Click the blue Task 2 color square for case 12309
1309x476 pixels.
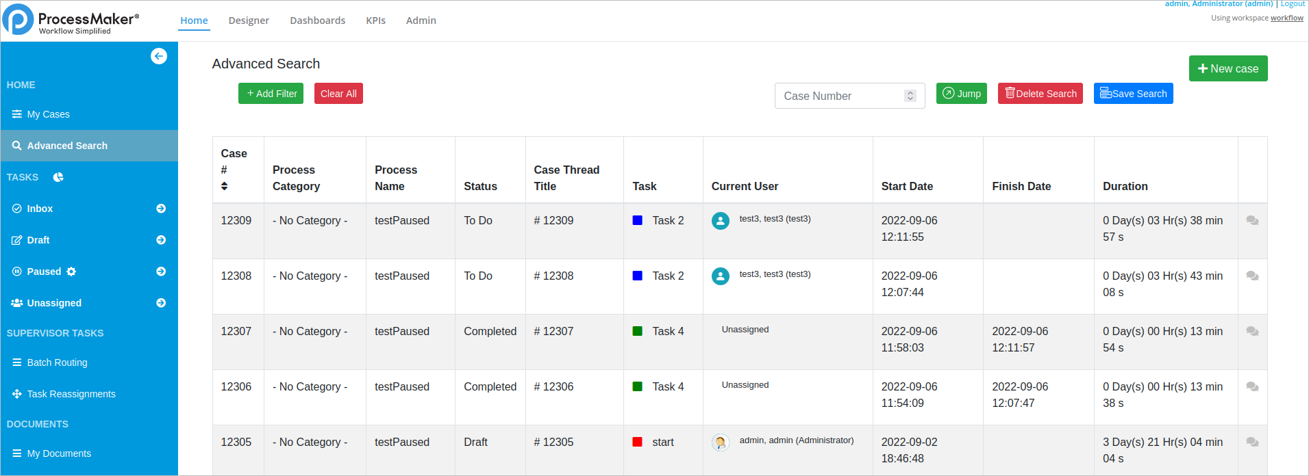point(637,220)
